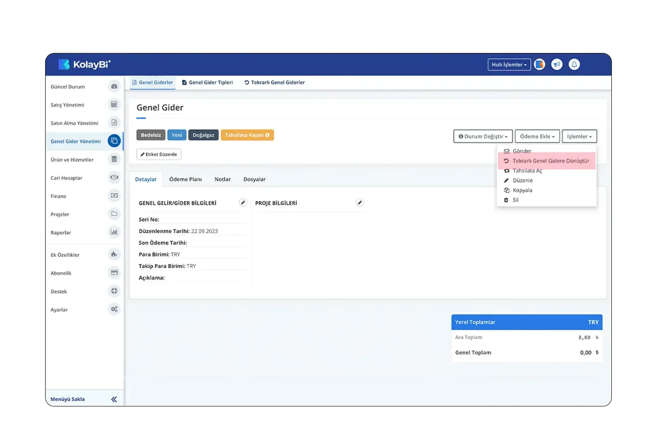Click the Projeler folder icon
The image size is (657, 447).
pos(114,214)
